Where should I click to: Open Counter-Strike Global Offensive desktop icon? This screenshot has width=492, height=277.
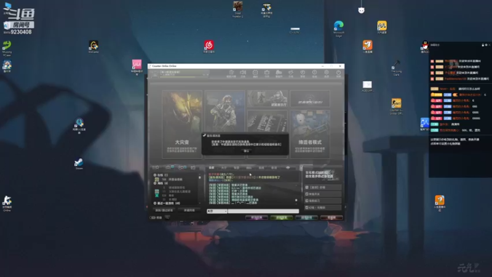point(396,103)
